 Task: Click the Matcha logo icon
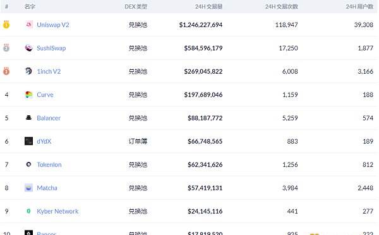pyautogui.click(x=29, y=188)
